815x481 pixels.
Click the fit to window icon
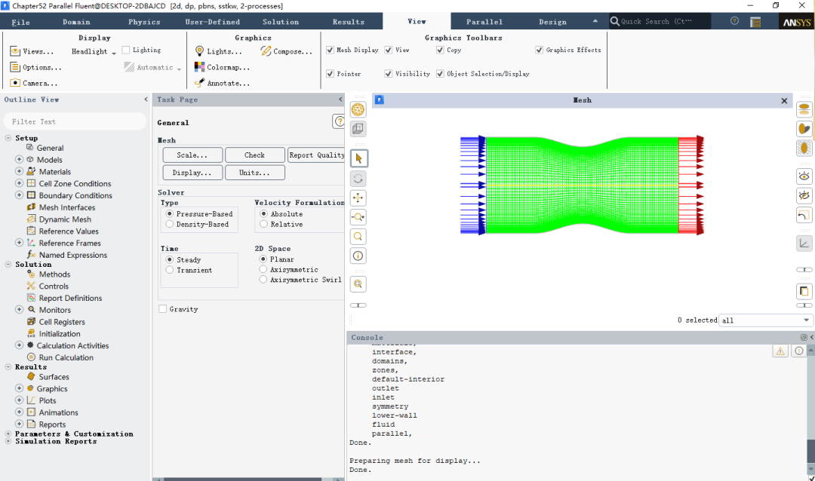(x=358, y=284)
